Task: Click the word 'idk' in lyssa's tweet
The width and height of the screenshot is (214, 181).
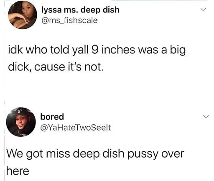Action: coord(15,50)
